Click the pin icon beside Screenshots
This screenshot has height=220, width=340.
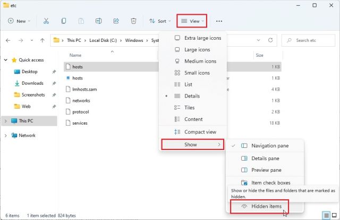tap(54, 95)
